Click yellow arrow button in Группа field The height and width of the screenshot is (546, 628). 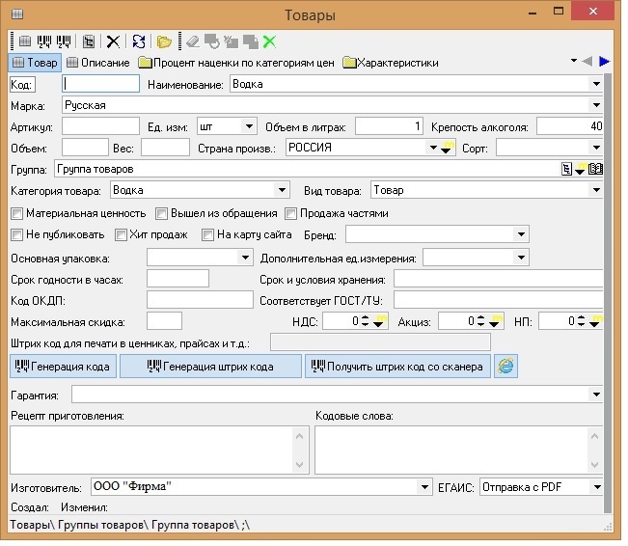[581, 169]
